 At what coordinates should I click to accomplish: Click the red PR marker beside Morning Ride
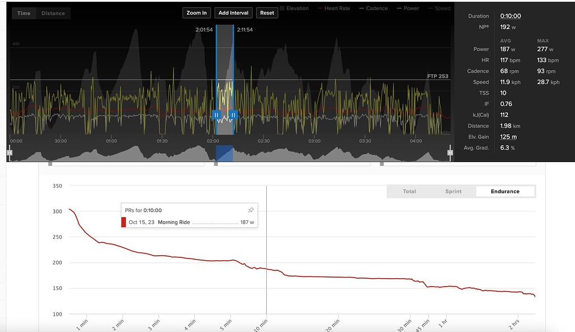click(124, 222)
